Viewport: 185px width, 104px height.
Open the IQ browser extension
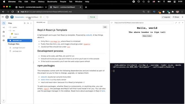(x=154, y=12)
